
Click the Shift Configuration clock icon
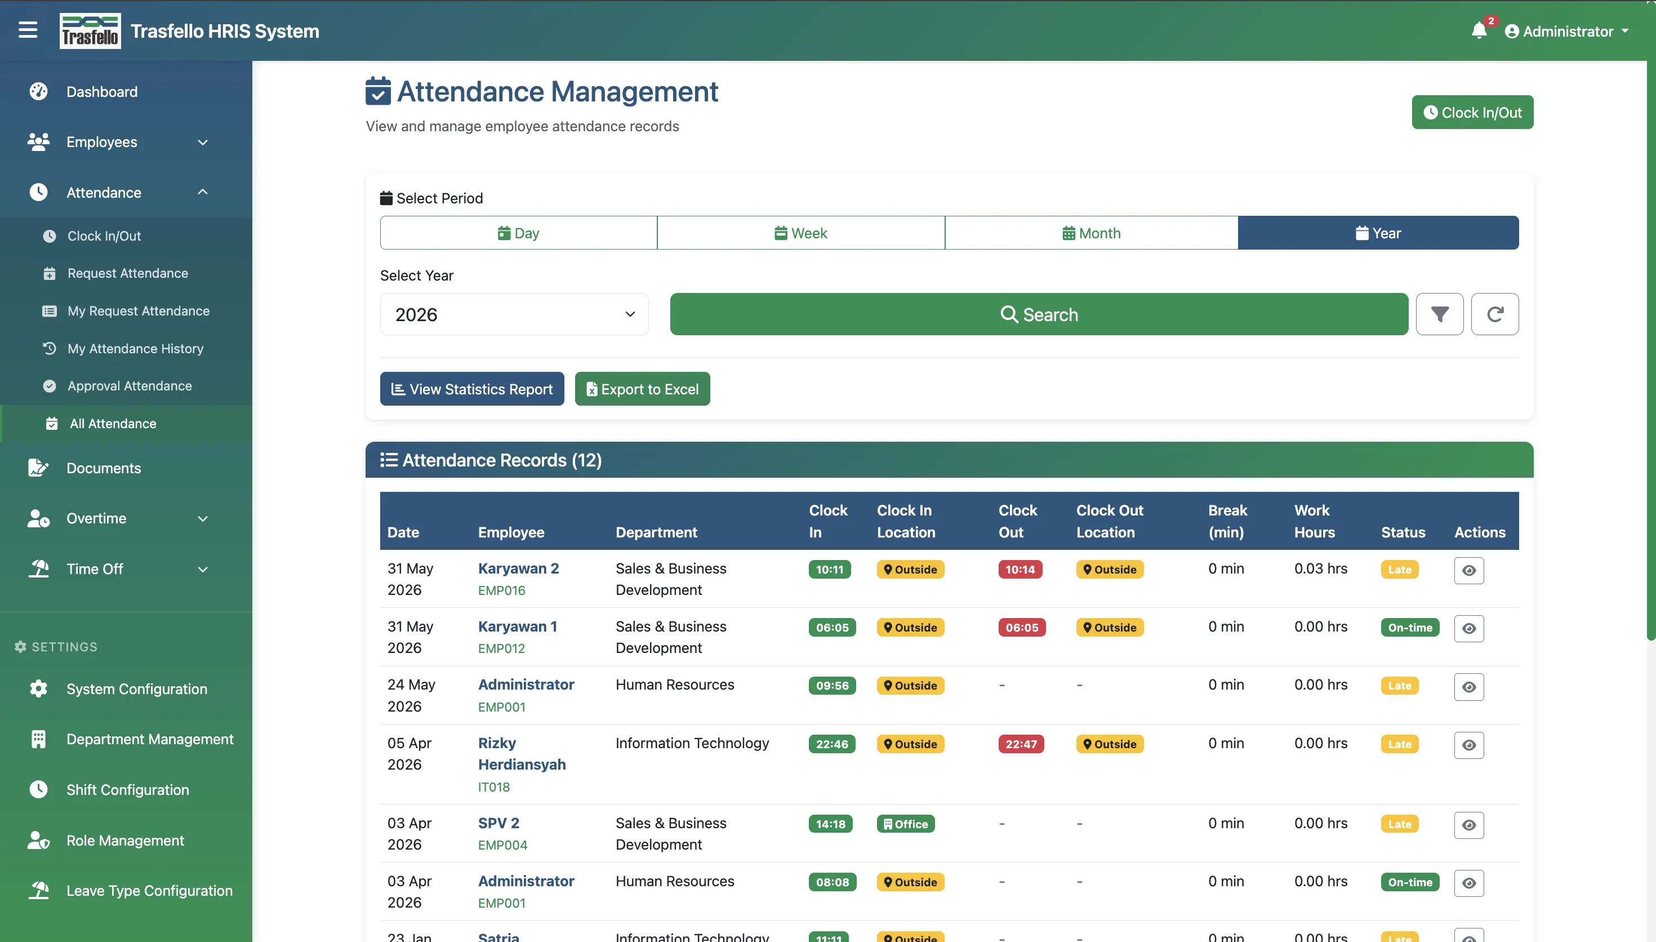pos(39,790)
